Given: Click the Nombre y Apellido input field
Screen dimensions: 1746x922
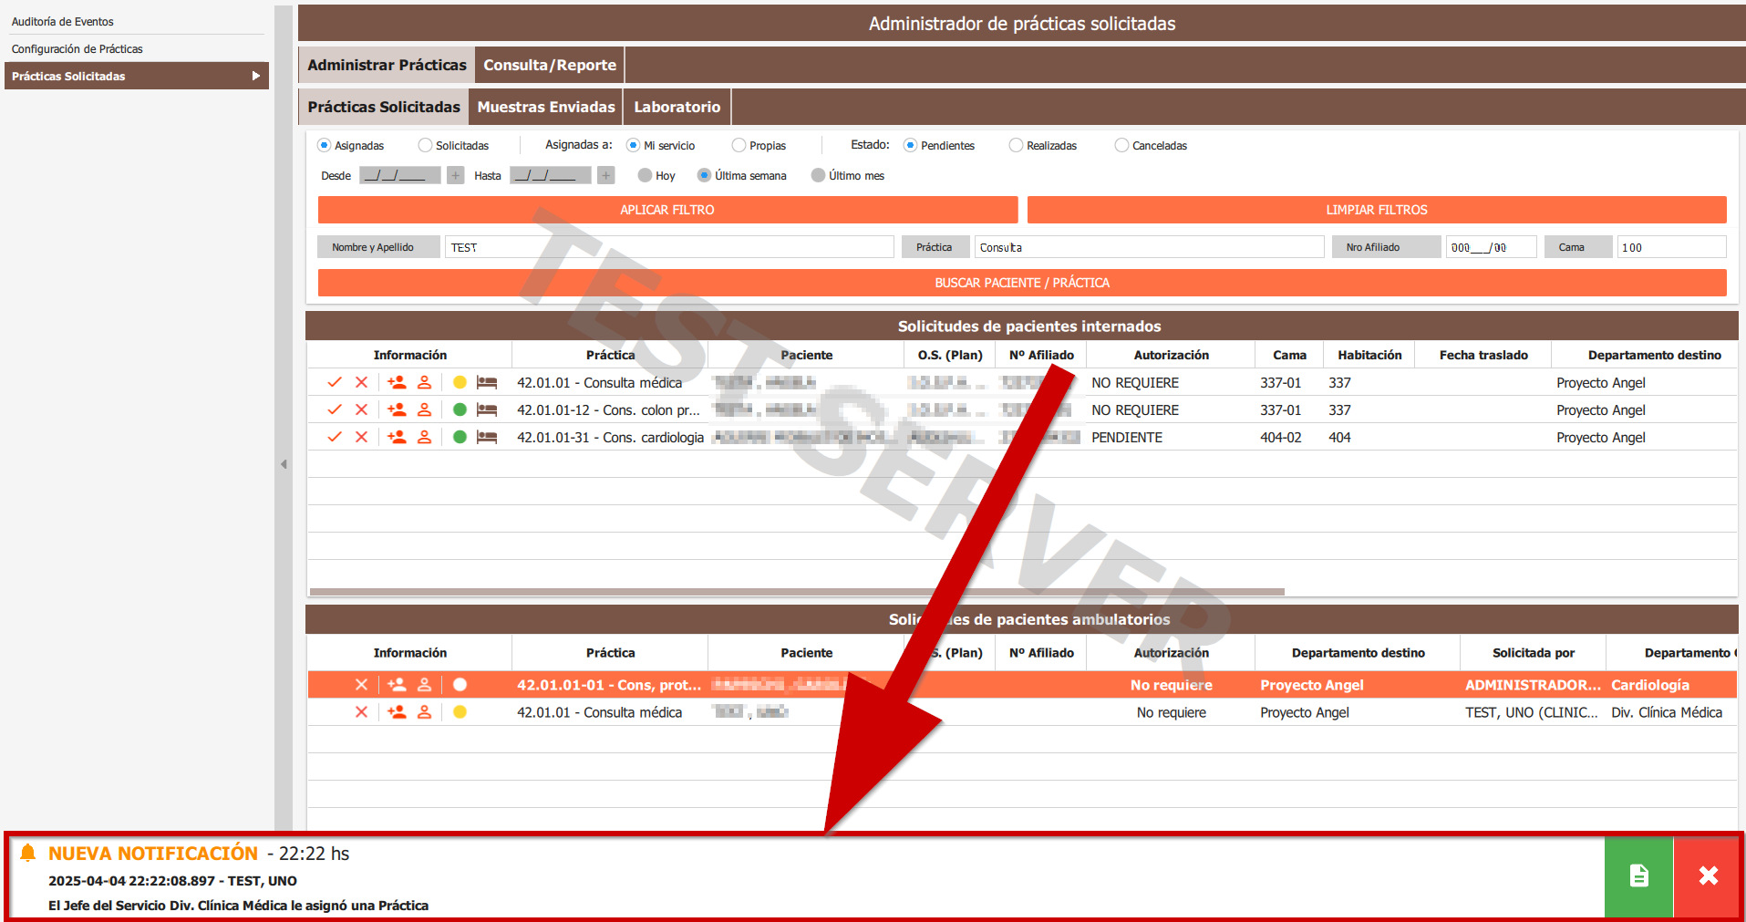Looking at the screenshot, I should [x=668, y=248].
